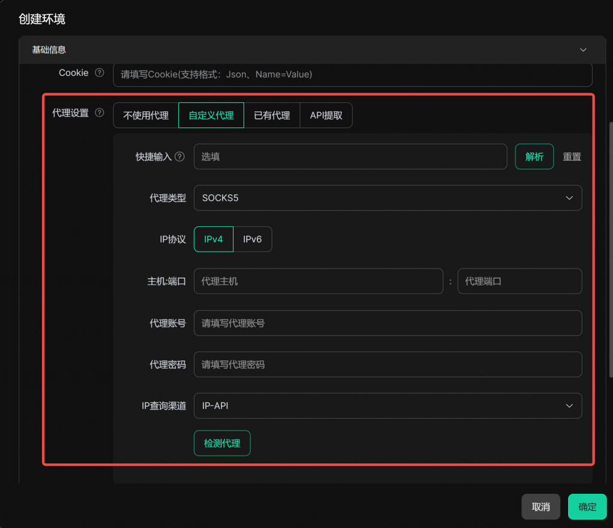Click the 检测代理 button
This screenshot has height=528, width=613.
tap(222, 443)
